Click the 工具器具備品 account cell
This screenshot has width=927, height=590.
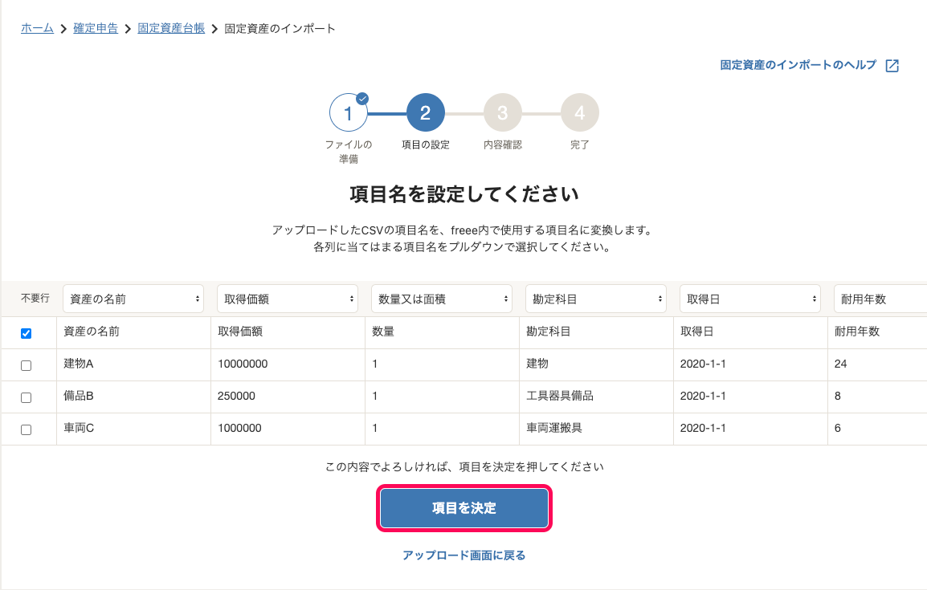point(596,397)
